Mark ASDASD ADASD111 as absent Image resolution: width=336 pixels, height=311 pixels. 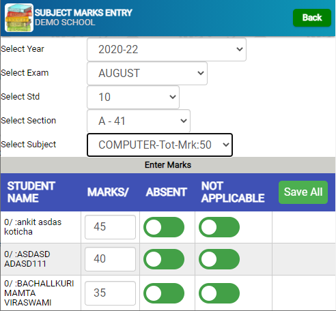pos(164,259)
